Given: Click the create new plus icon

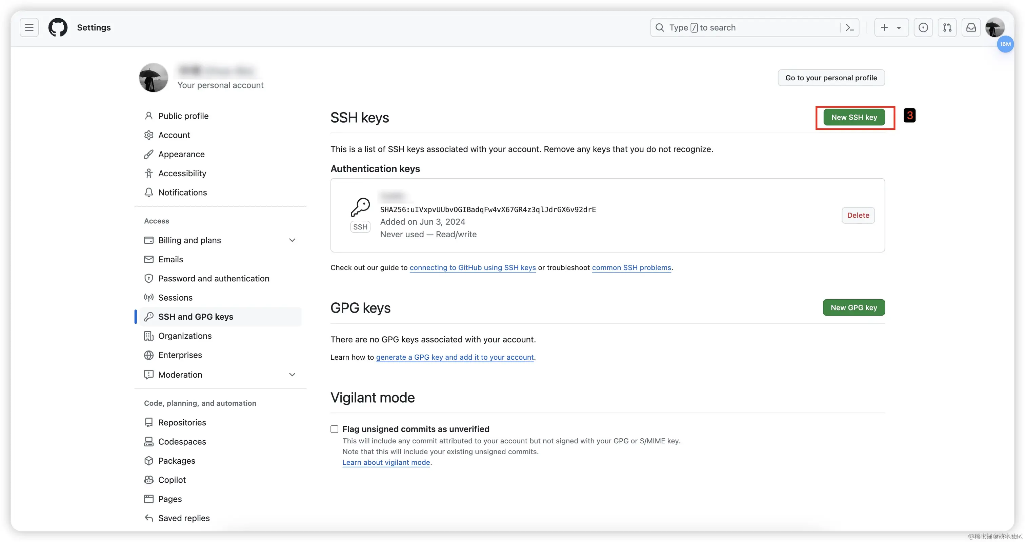Looking at the screenshot, I should click(x=884, y=27).
